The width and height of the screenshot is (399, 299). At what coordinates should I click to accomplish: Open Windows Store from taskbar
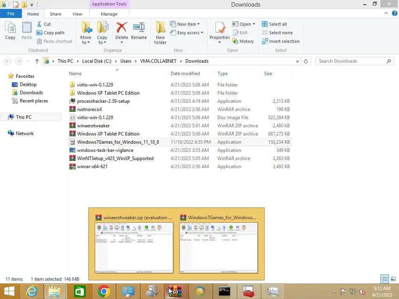79,291
